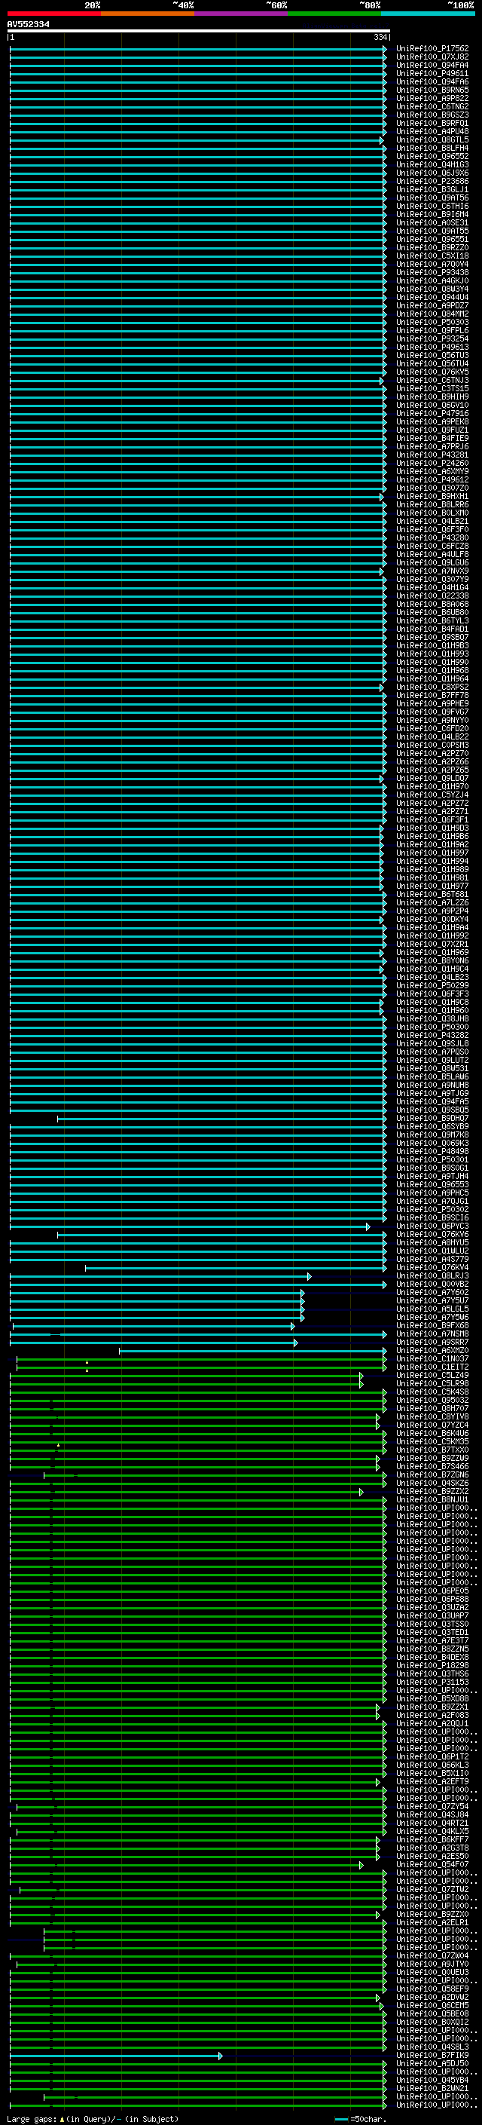482x2125 pixels.
Task: Click the query end position 334
Action: [380, 37]
